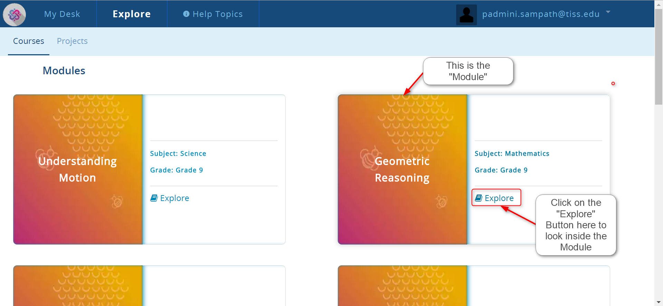Click the page vertical scrollbar thumb
The width and height of the screenshot is (663, 306).
pos(659,55)
